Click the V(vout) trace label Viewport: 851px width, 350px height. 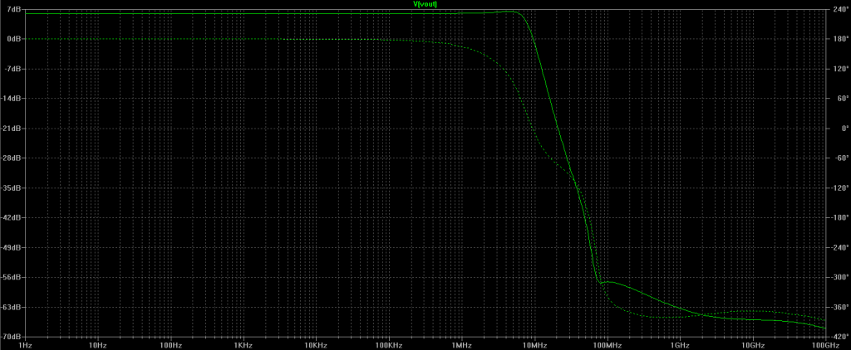coord(425,4)
